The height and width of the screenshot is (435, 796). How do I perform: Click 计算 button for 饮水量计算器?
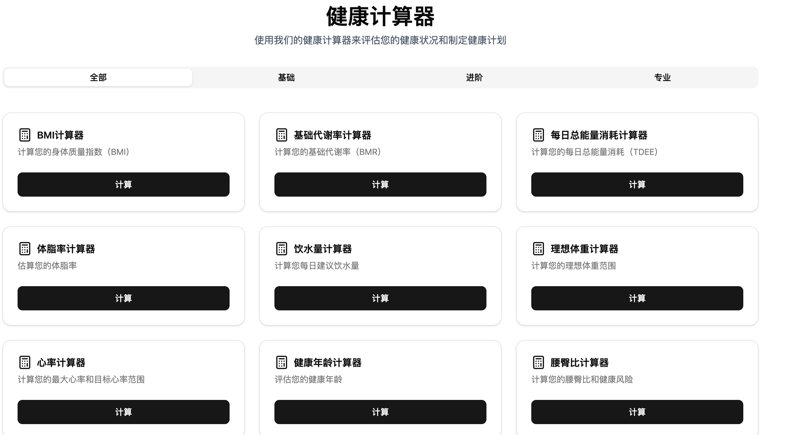click(380, 298)
